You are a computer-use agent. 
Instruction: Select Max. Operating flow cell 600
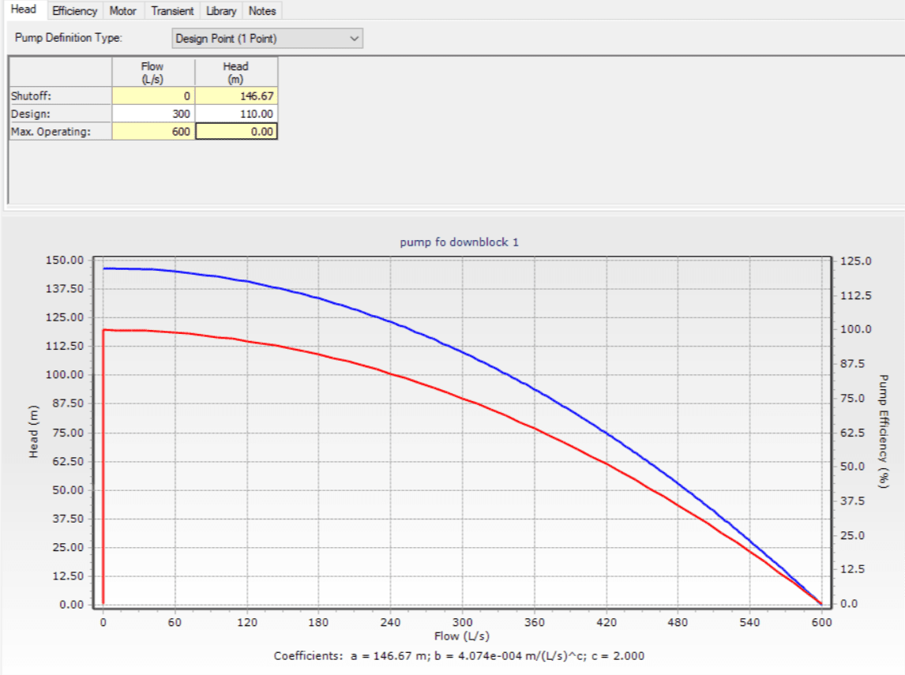[x=153, y=132]
